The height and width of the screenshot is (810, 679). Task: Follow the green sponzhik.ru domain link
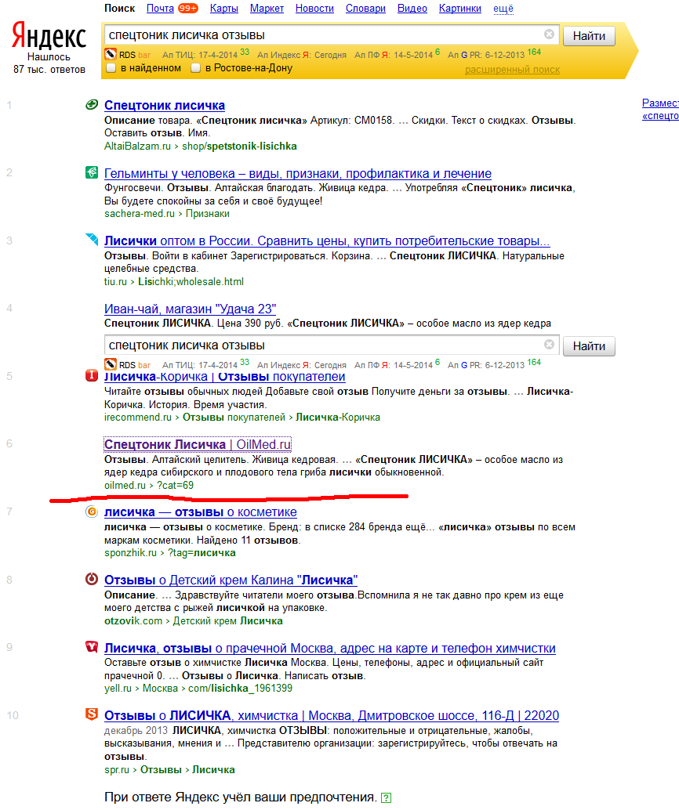click(130, 553)
